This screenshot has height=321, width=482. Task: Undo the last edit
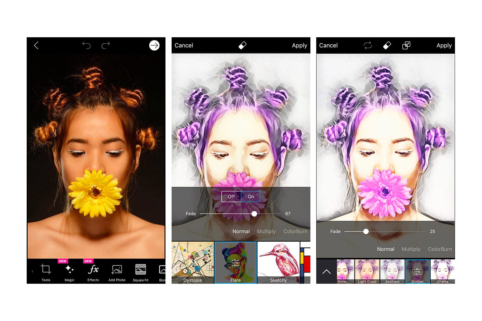(x=86, y=45)
